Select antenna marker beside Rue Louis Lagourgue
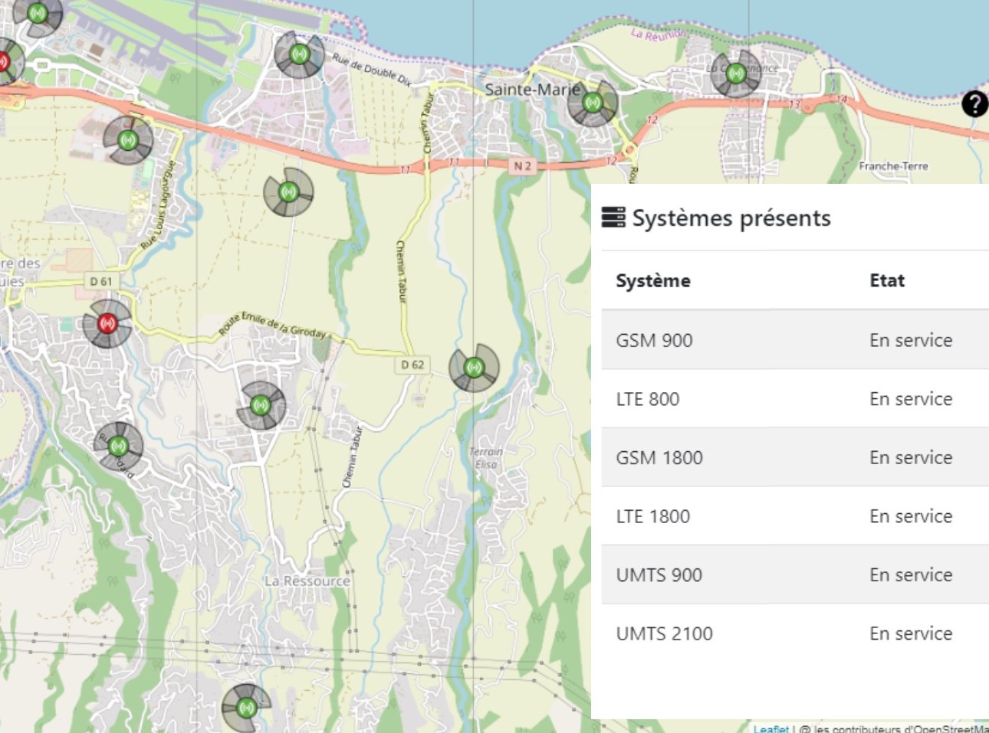 [128, 140]
